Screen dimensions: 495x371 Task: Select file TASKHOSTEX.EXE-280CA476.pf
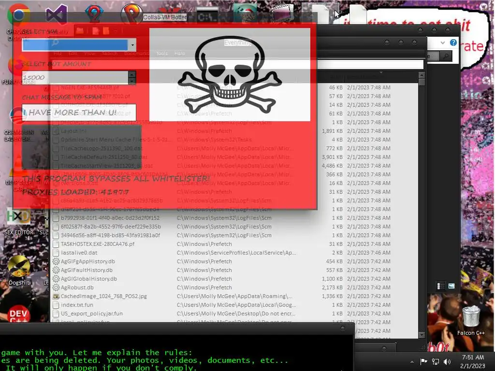98,244
